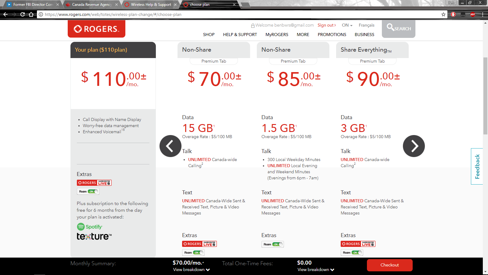
Task: Show previous plans with left arrow
Action: [x=170, y=146]
